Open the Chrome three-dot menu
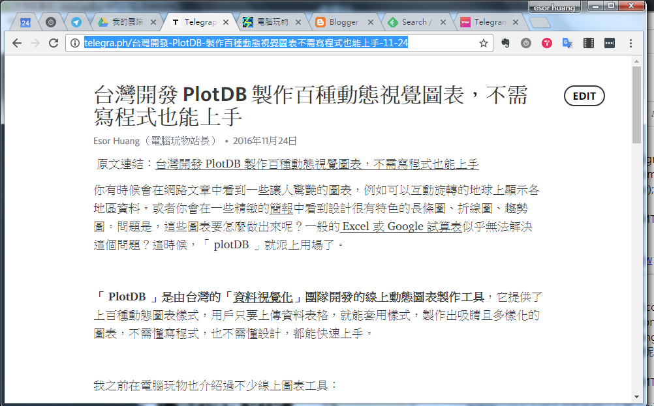The image size is (654, 406). (631, 43)
